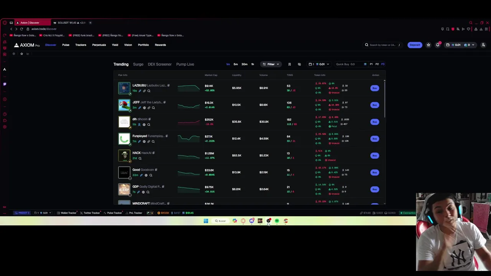491x276 pixels.
Task: Open the Trackers menu item
Action: (x=81, y=45)
